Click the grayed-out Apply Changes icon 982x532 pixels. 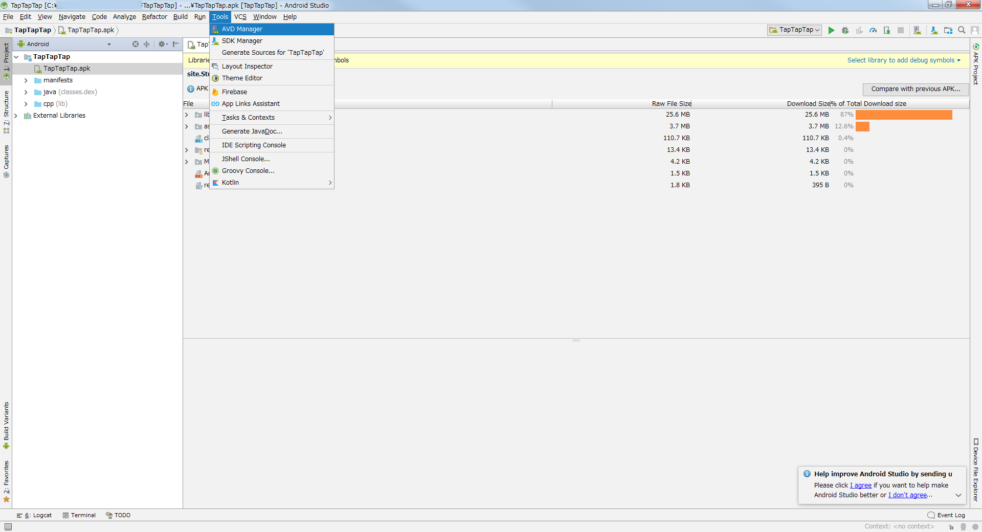(859, 30)
